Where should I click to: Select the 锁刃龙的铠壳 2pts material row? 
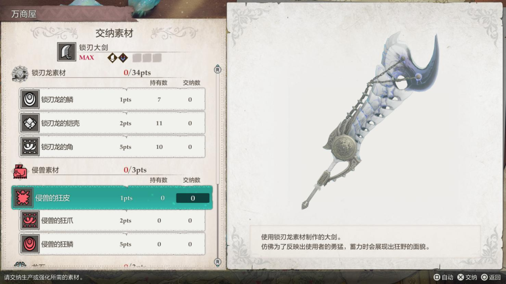point(112,123)
